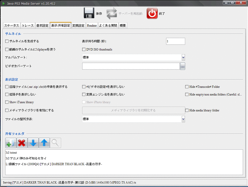Screen dimensions: 248x187
Task: Enable DVD ISO thumbnails checkbox
Action: coord(84,49)
